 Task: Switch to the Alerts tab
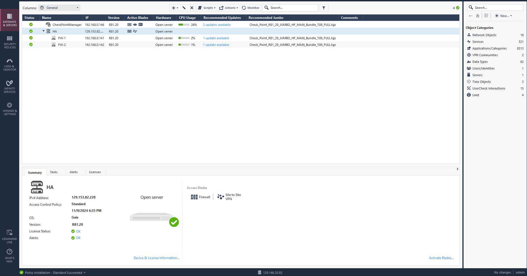tap(73, 172)
